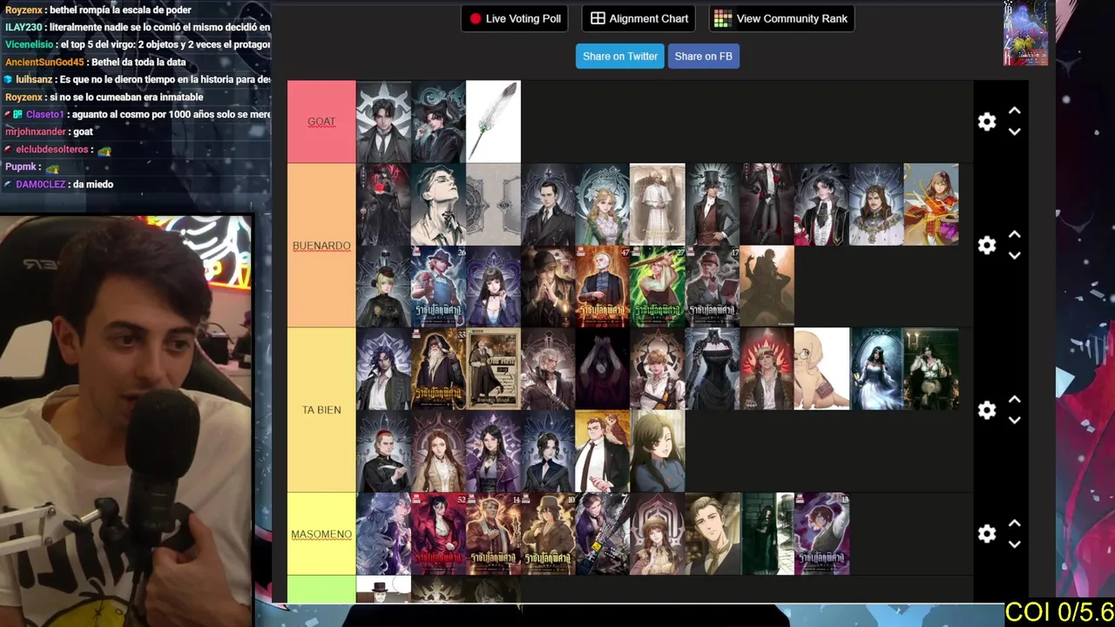The width and height of the screenshot is (1115, 627).
Task: Click the Live Voting Poll red dot icon
Action: (476, 18)
